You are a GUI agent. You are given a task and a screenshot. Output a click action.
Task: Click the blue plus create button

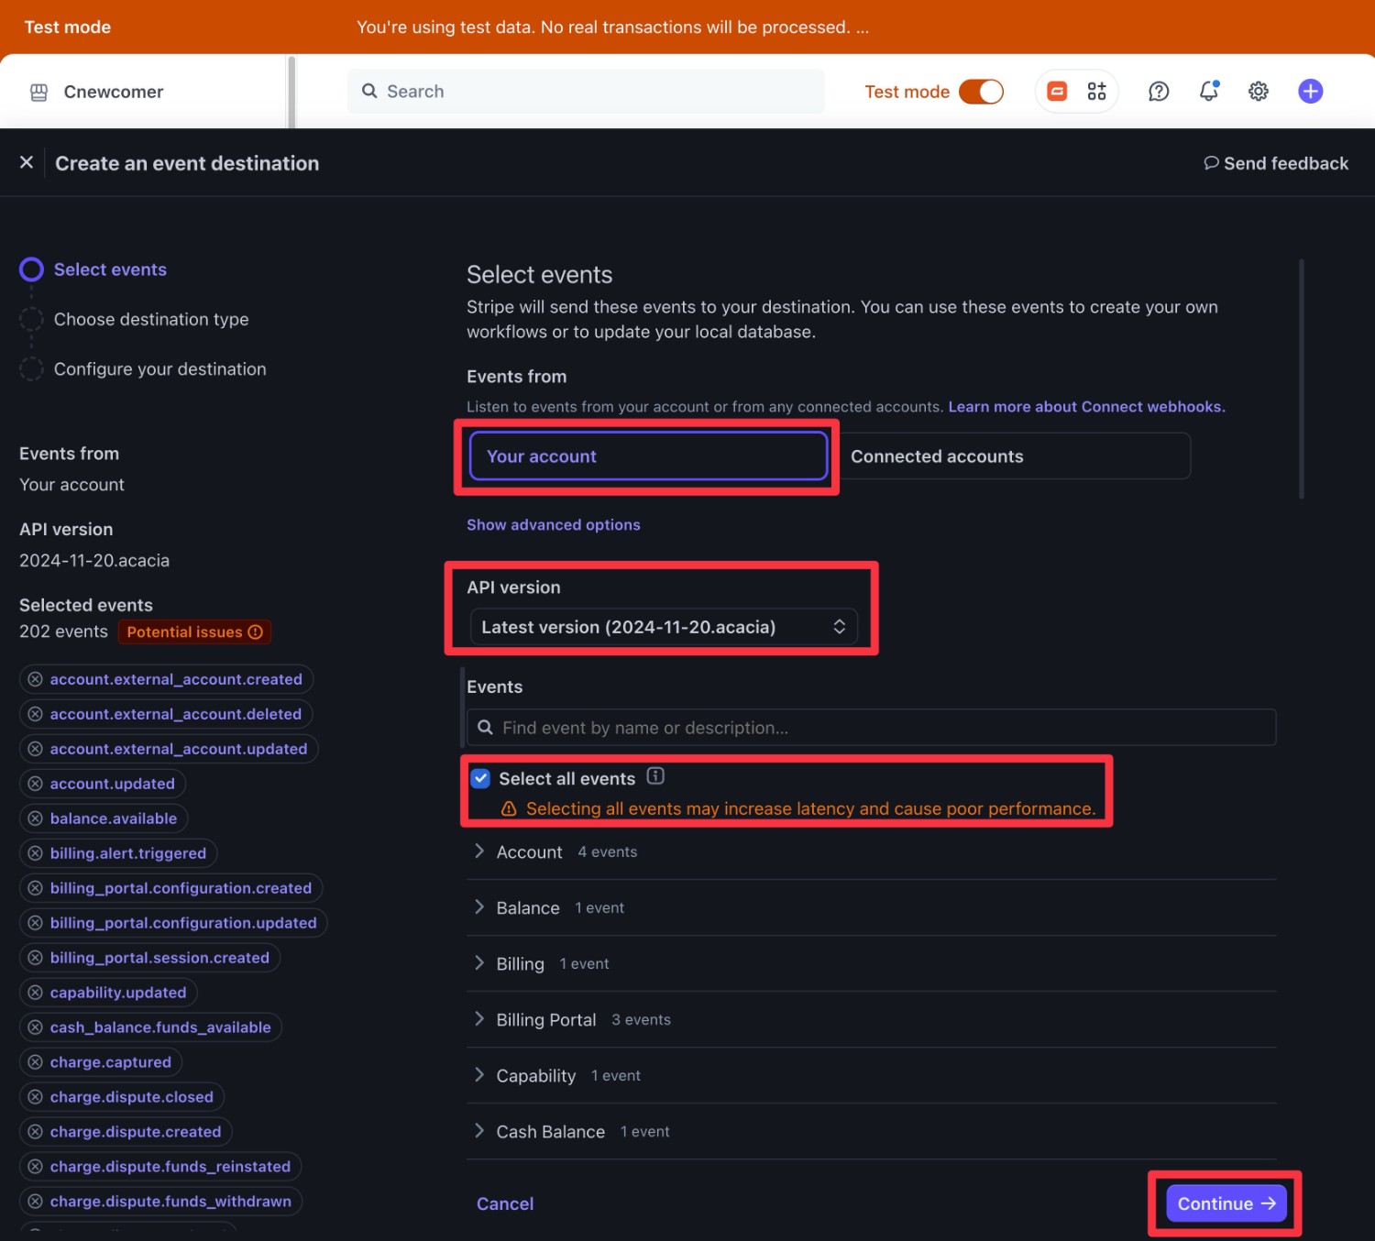(x=1311, y=92)
